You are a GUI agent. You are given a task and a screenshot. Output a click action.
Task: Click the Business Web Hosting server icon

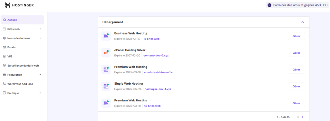coord(106,36)
